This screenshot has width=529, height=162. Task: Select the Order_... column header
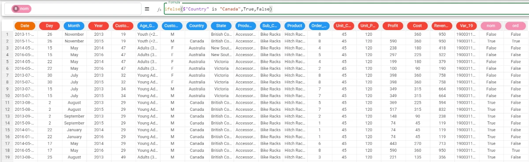click(x=319, y=26)
